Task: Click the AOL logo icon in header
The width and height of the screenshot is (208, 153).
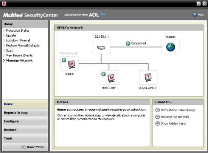Action: 97,15
